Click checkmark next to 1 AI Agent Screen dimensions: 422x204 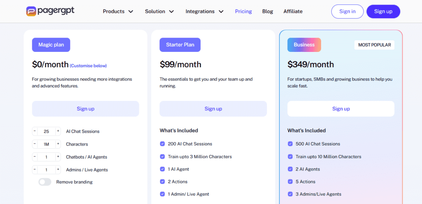pos(162,169)
